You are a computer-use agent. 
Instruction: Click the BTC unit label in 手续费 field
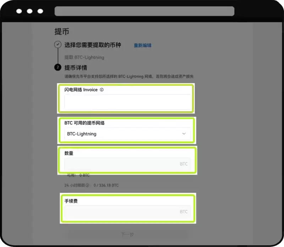(184, 212)
